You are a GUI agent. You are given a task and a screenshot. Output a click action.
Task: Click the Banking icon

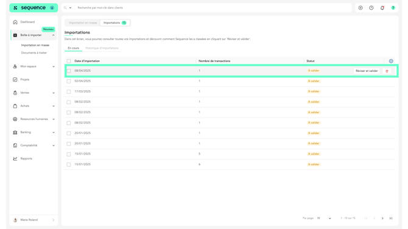[15, 132]
